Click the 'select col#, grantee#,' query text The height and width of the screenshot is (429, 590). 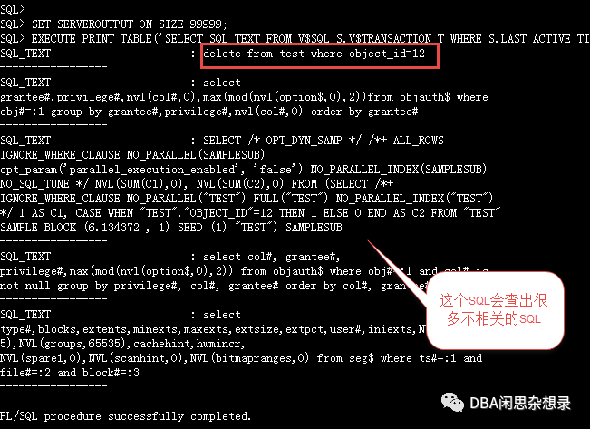coord(271,257)
